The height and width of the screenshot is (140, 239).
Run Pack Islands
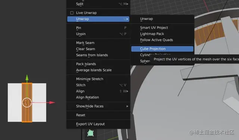98,64
